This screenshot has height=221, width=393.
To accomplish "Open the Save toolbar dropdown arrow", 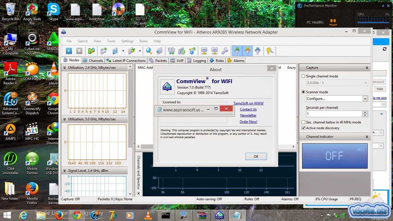I will (123, 51).
